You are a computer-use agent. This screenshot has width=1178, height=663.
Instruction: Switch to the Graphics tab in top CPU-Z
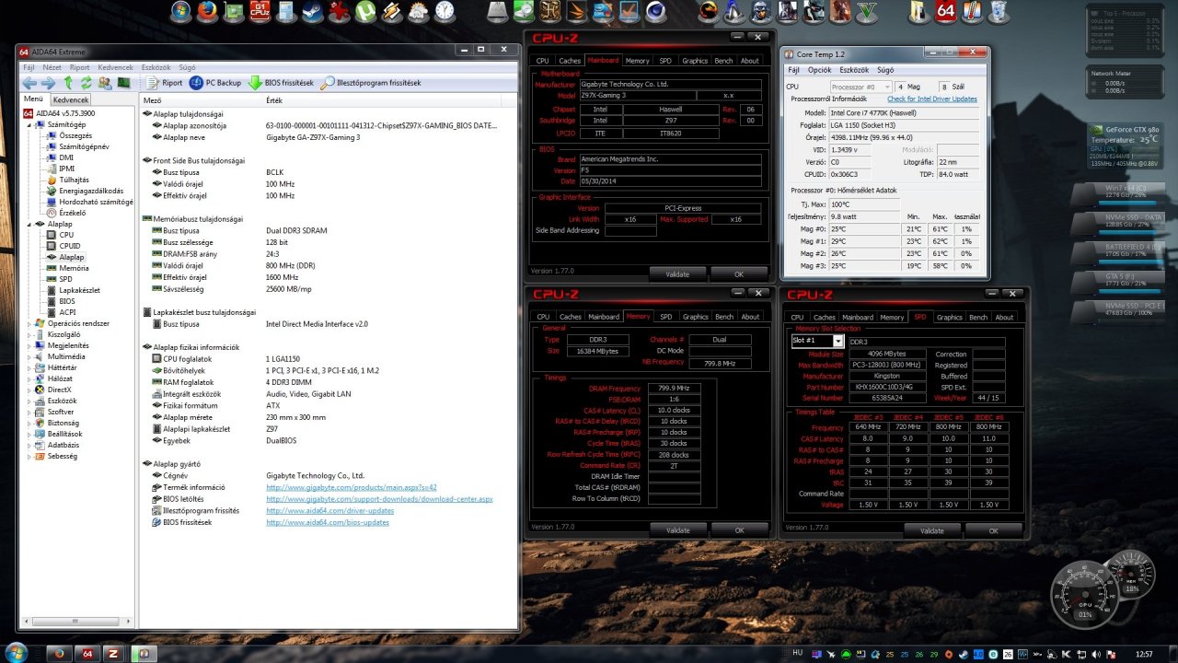tap(695, 61)
